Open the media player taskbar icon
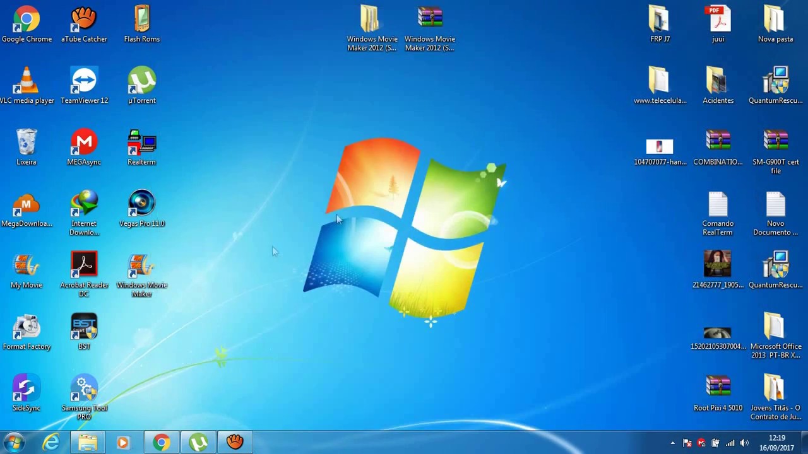808x454 pixels. click(124, 443)
